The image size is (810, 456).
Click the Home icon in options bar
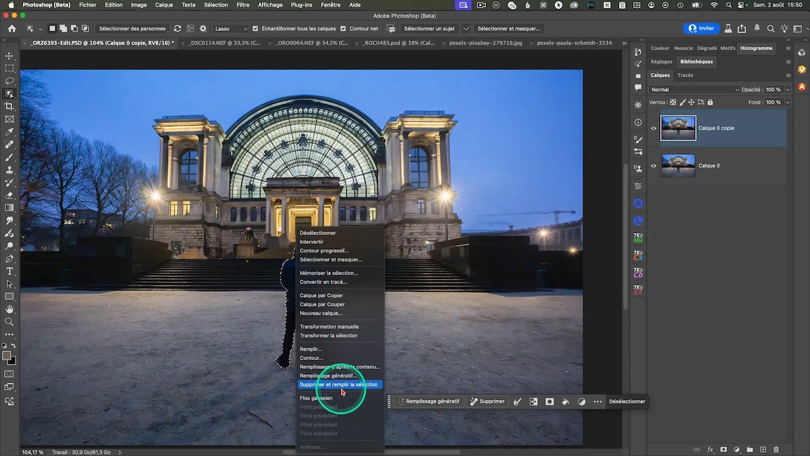11,29
